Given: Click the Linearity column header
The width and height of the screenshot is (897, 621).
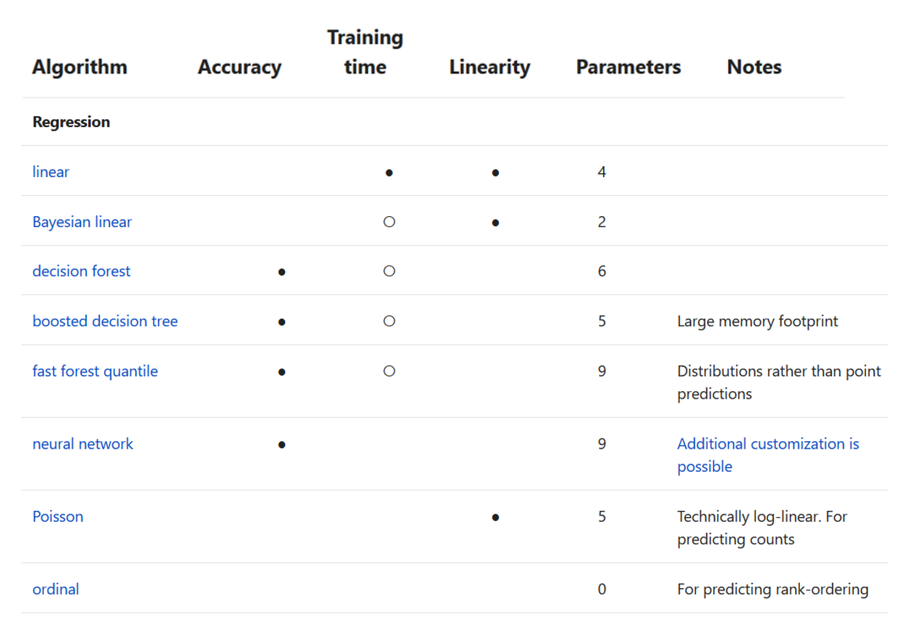Looking at the screenshot, I should click(x=490, y=67).
